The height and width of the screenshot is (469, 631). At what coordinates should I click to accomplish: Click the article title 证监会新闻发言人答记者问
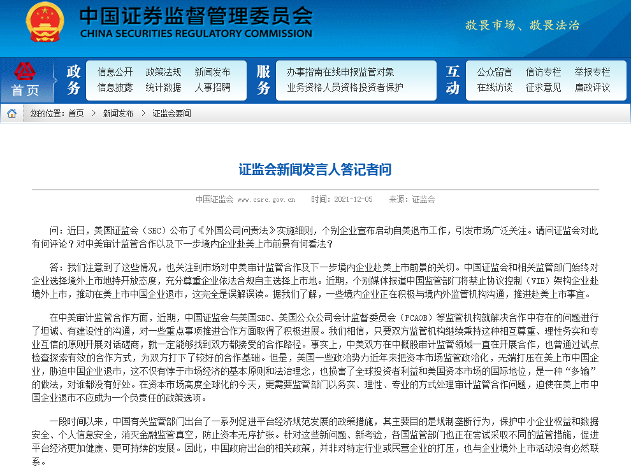click(x=315, y=169)
